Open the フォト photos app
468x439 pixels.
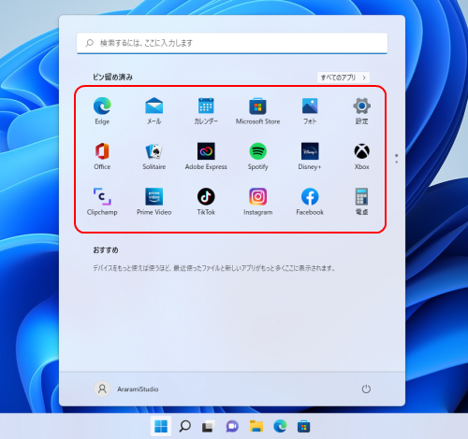pyautogui.click(x=310, y=110)
